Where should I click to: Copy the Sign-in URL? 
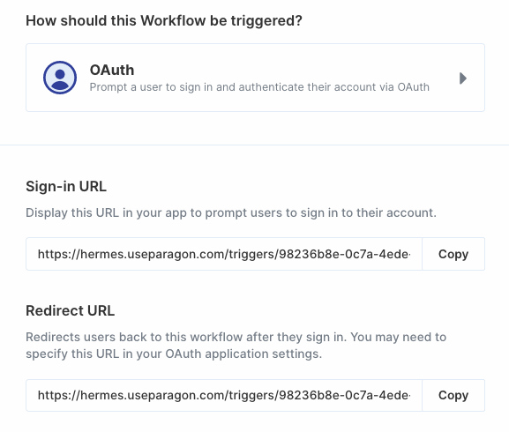pyautogui.click(x=453, y=254)
